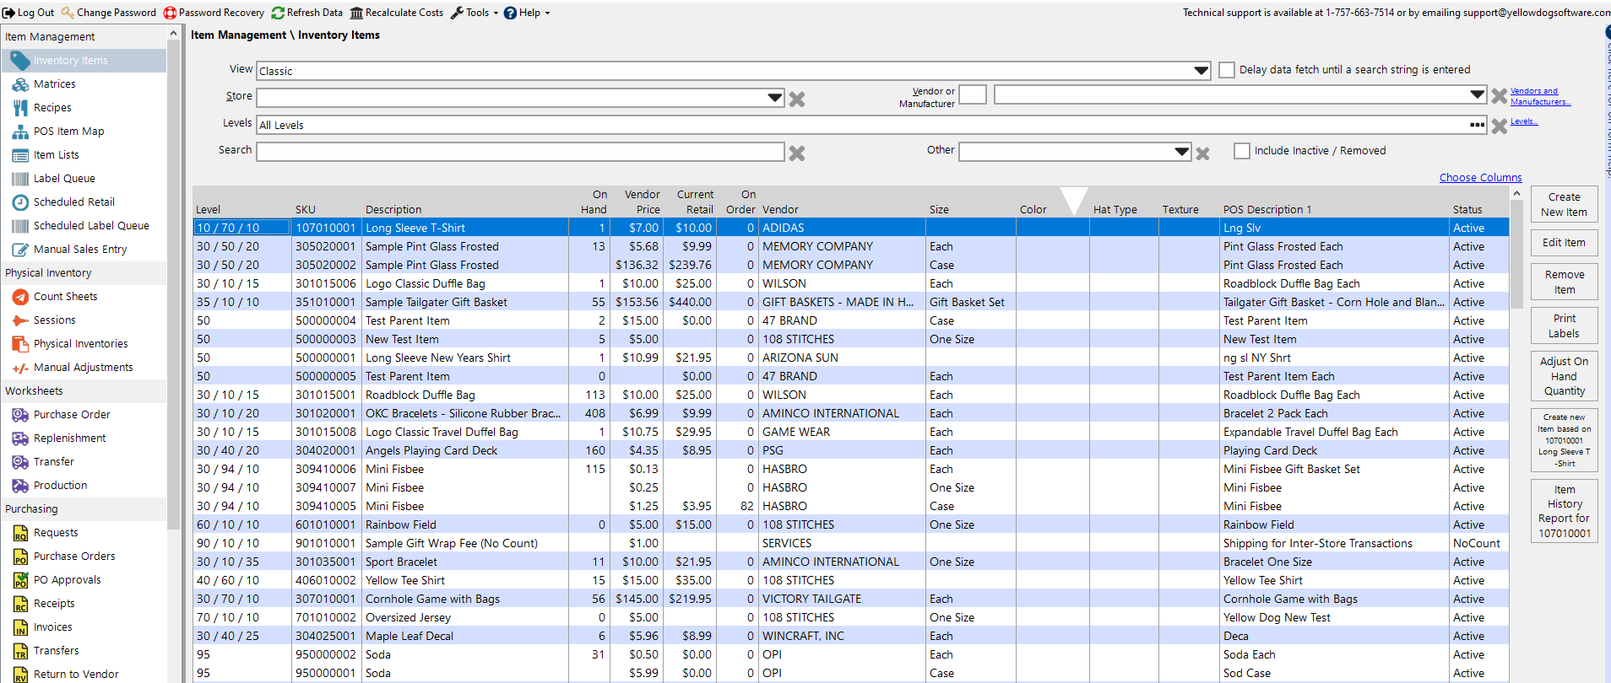Click Refresh Data in toolbar
This screenshot has width=1611, height=683.
coord(306,13)
